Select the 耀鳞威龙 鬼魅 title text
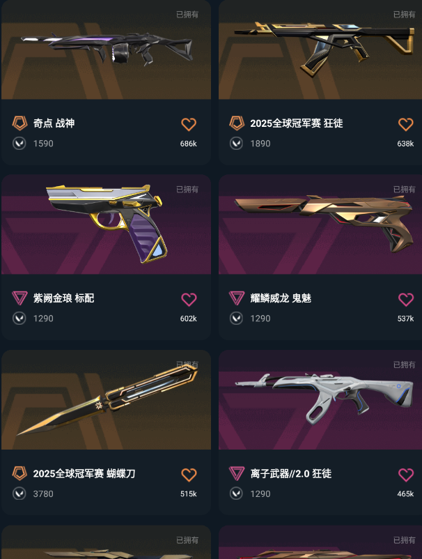422x559 pixels. click(281, 298)
